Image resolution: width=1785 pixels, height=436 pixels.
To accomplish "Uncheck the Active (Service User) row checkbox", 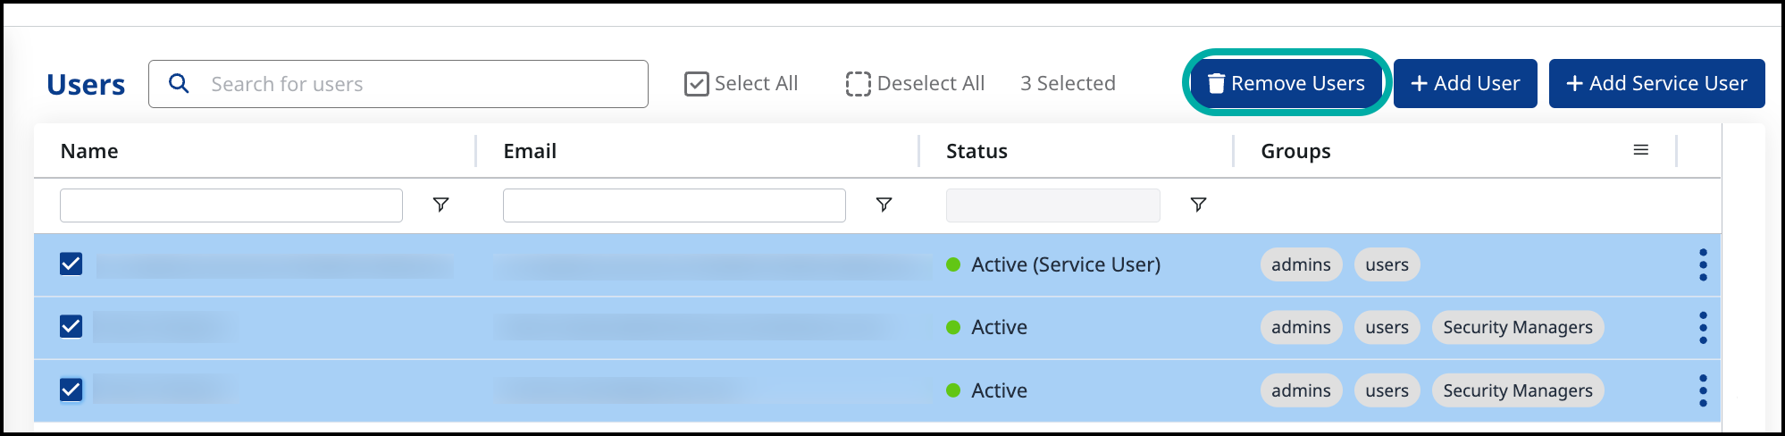I will click(71, 264).
